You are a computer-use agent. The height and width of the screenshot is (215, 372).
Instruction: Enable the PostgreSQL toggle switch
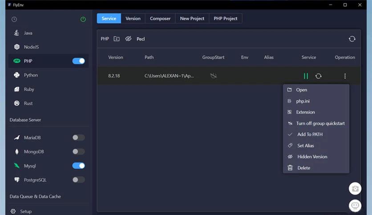coord(78,180)
